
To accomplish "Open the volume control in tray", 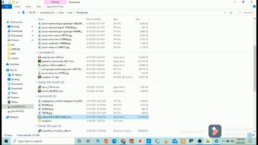I will pos(232,141).
